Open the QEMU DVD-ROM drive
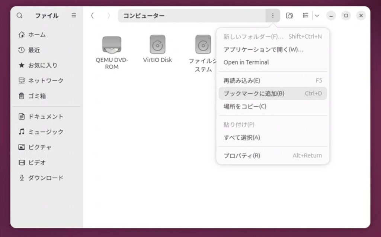Screen dimensions: 381x237 112,45
